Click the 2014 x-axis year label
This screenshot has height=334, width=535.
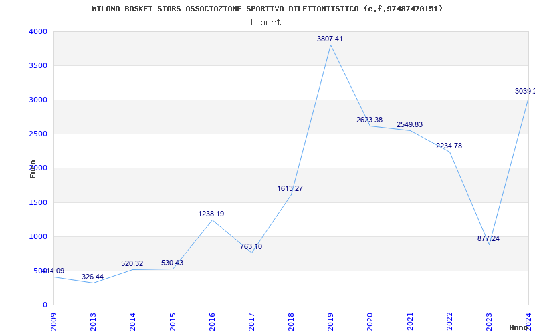(x=132, y=321)
